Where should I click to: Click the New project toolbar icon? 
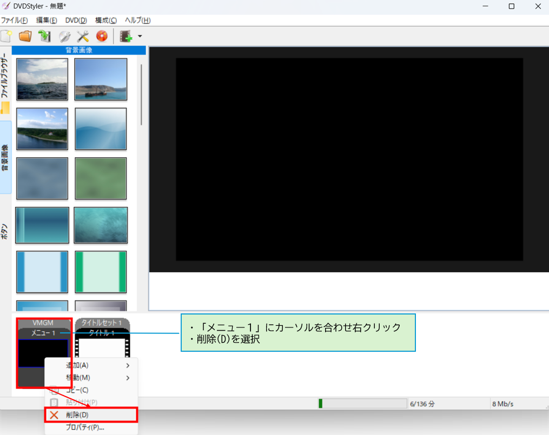(x=6, y=36)
